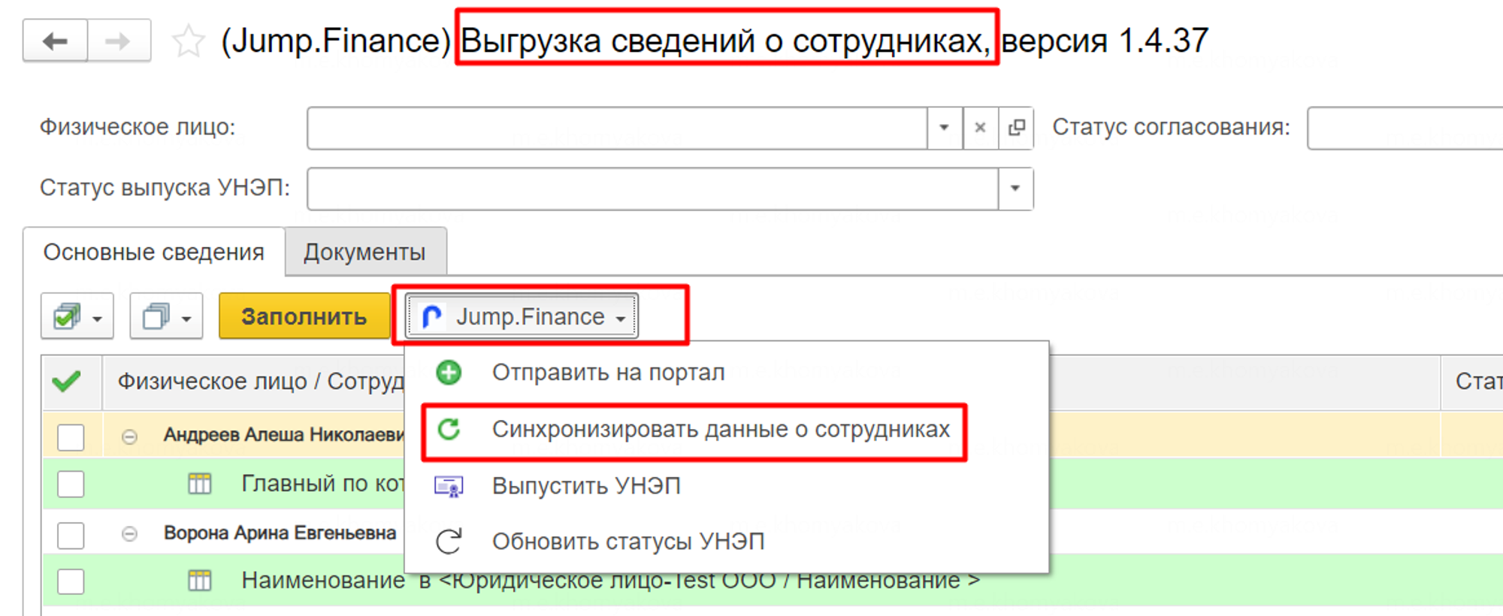Open the Физическое лицо record in new form
Image resolution: width=1503 pixels, height=616 pixels.
tap(1016, 128)
